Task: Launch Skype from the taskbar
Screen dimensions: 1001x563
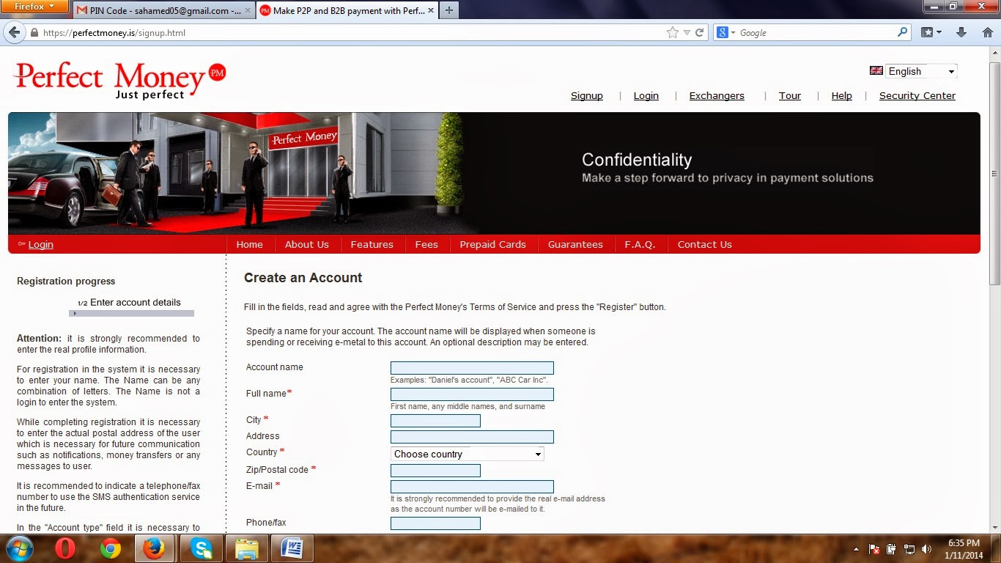Action: (201, 548)
